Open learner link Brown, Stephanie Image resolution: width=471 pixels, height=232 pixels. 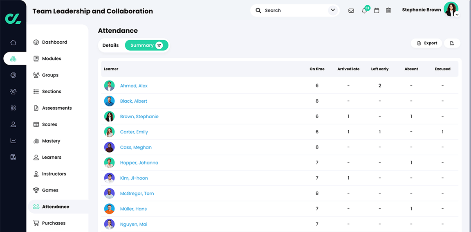click(139, 117)
